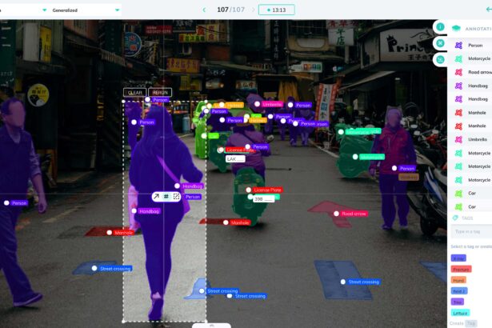Screen dimensions: 492x328
Task: Click the leftmost Street crossing label
Action: [x=115, y=269]
